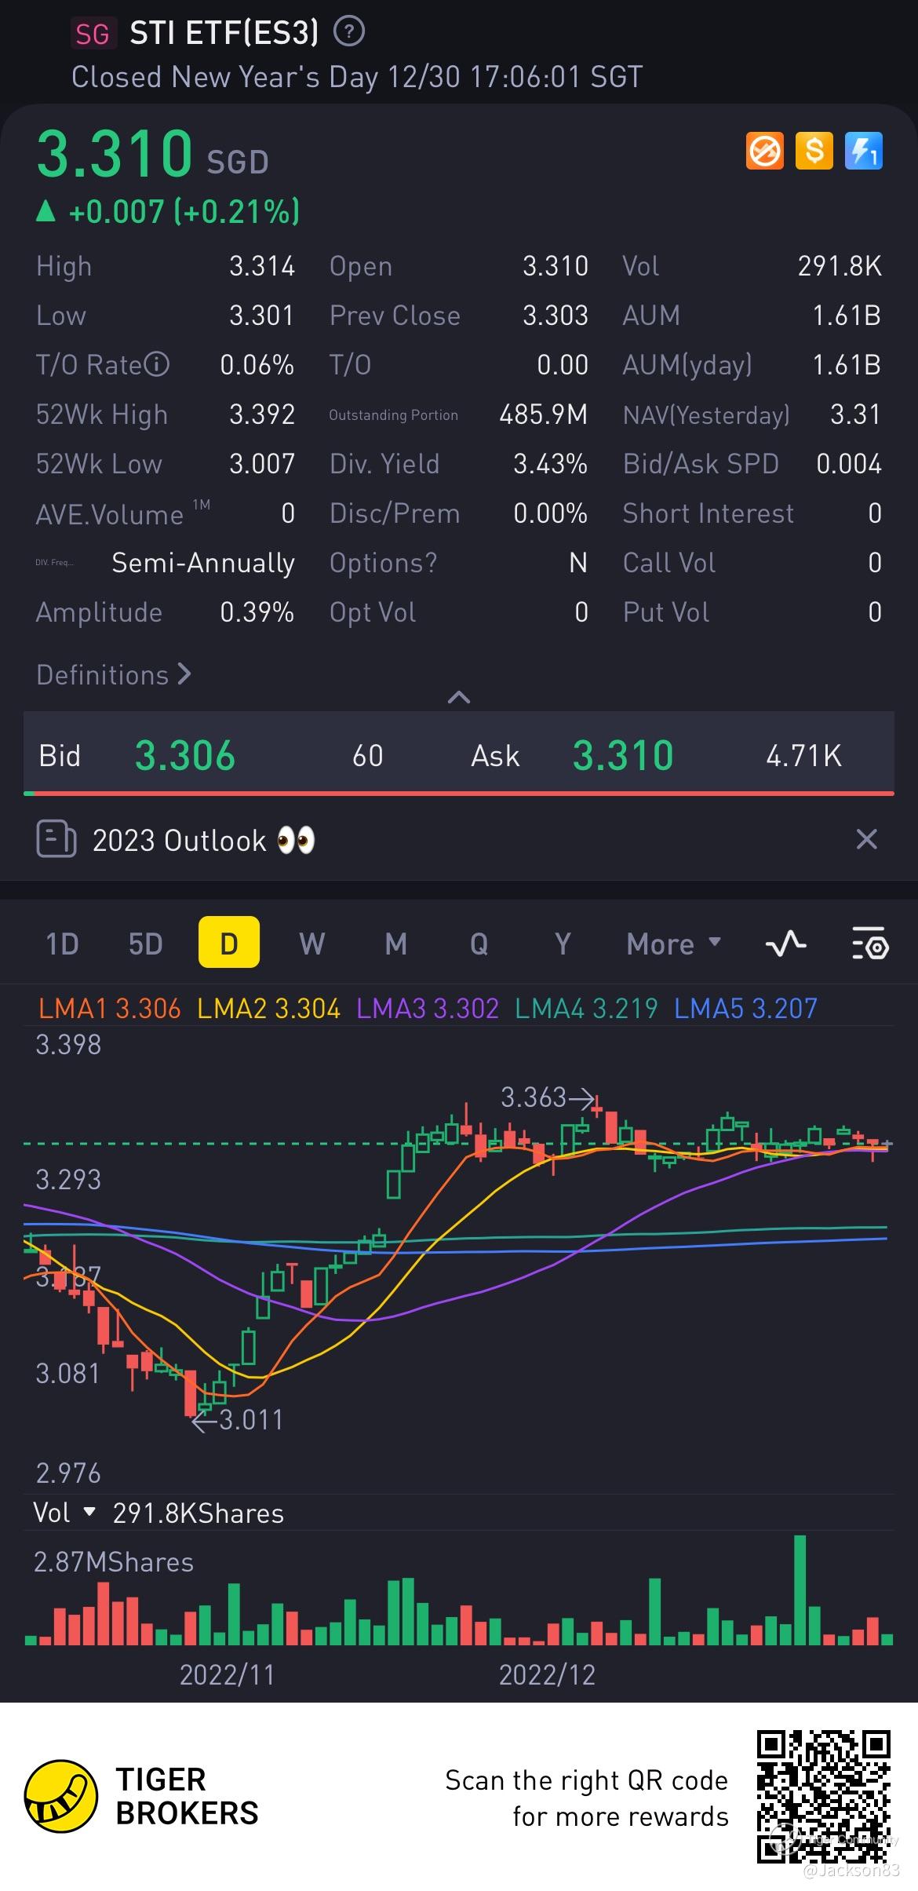Tap the bid/ask ratio bar
Viewport: 918px width, 1891px height.
(x=459, y=794)
